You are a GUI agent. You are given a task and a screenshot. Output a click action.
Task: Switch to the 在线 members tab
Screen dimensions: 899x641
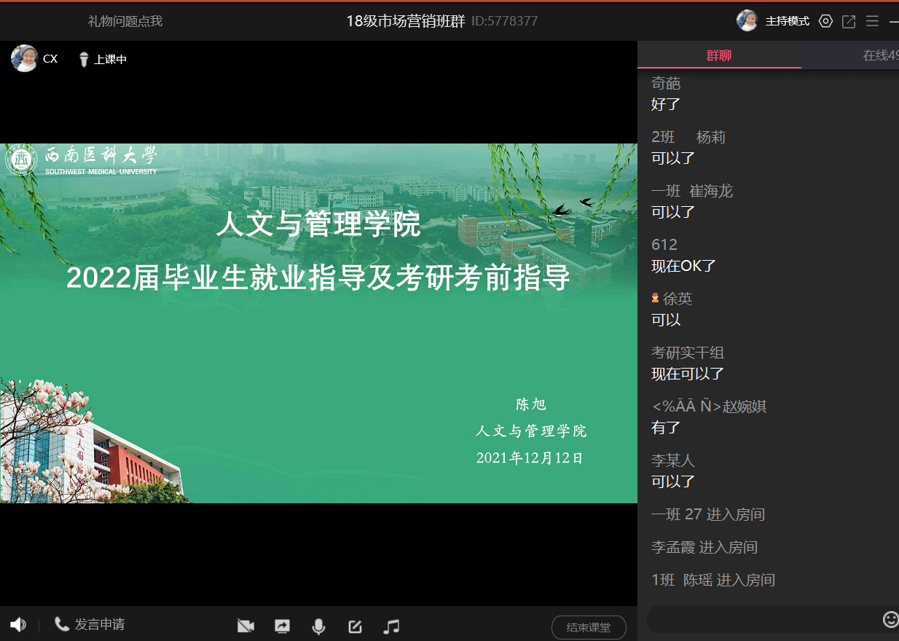878,55
